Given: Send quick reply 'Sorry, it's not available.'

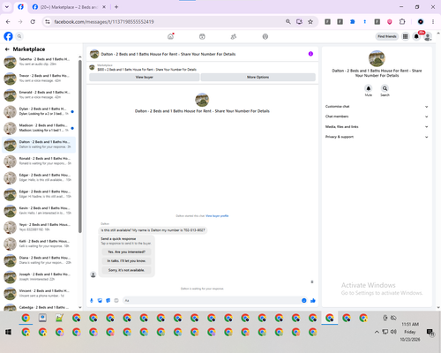Looking at the screenshot, I should click(x=126, y=270).
